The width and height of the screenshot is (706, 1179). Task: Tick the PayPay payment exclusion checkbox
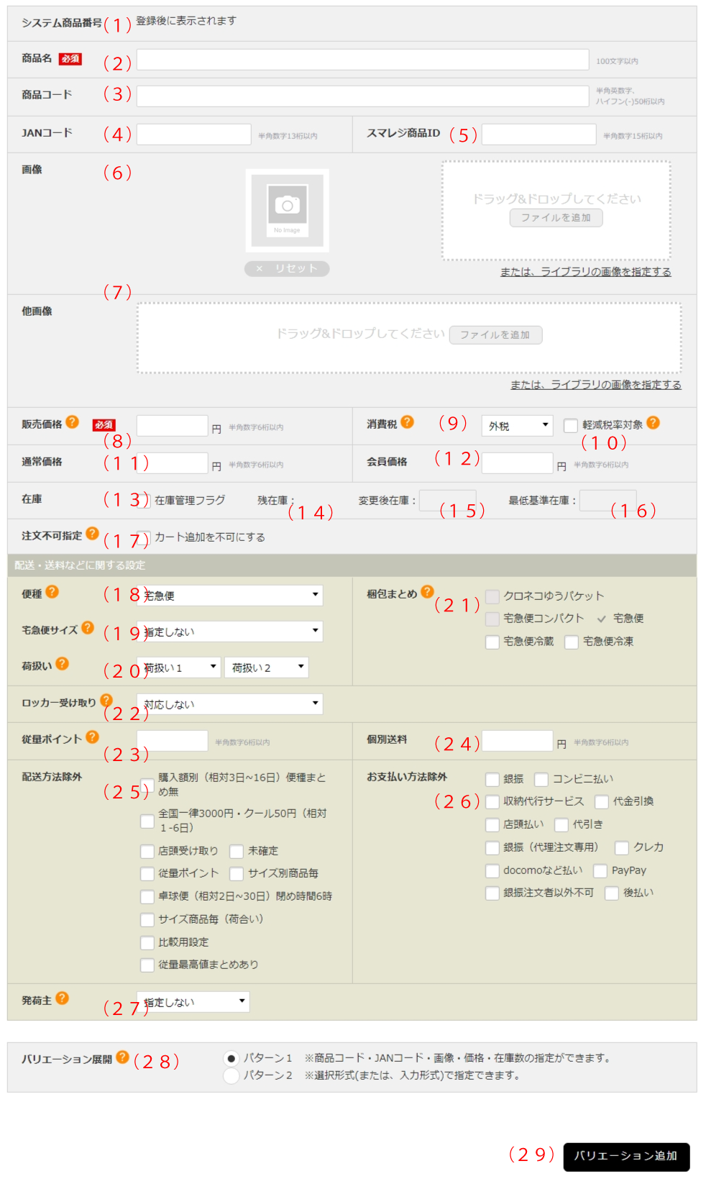pyautogui.click(x=600, y=871)
